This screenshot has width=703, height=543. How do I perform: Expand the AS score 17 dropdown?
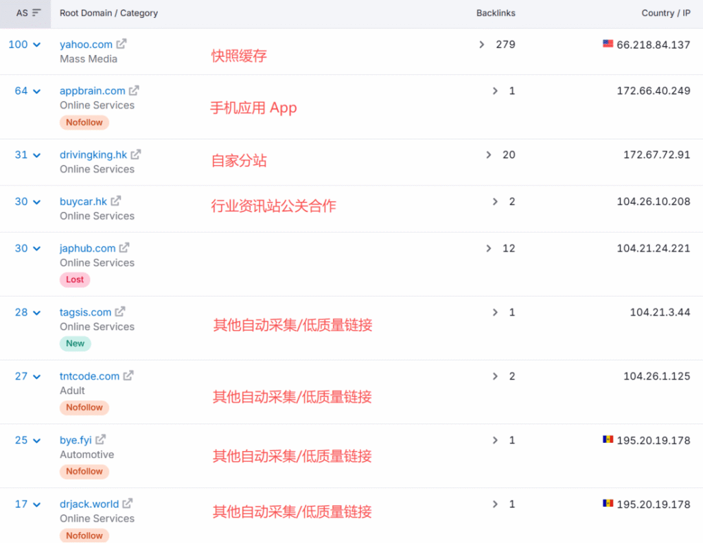pyautogui.click(x=37, y=505)
